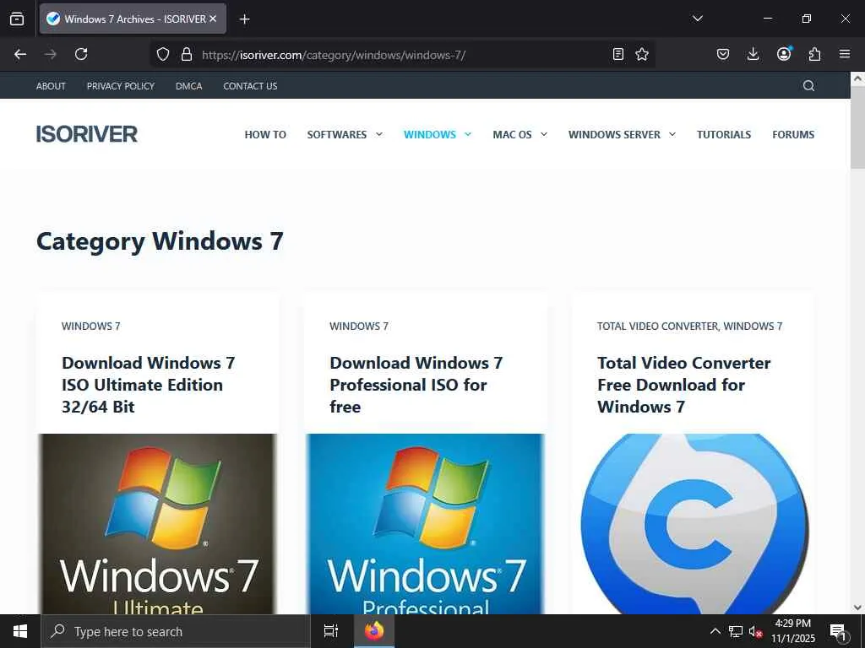Open the FORUMS menu item
Viewport: 865px width, 648px height.
(x=793, y=134)
